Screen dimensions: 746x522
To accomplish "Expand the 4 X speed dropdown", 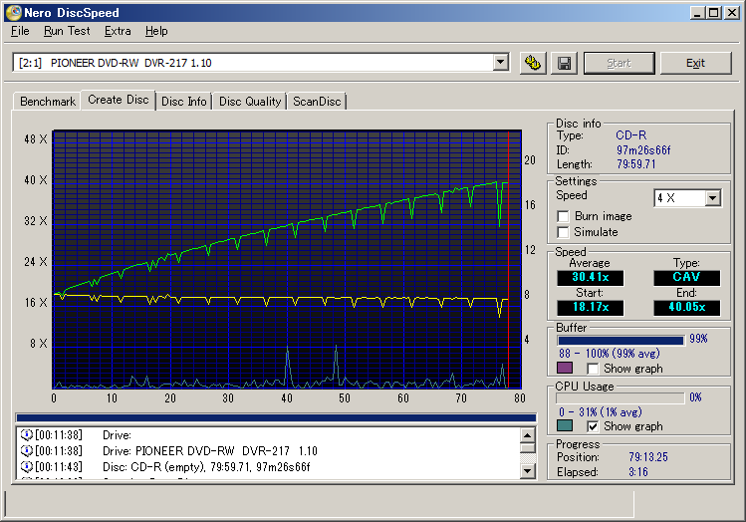I will [711, 198].
